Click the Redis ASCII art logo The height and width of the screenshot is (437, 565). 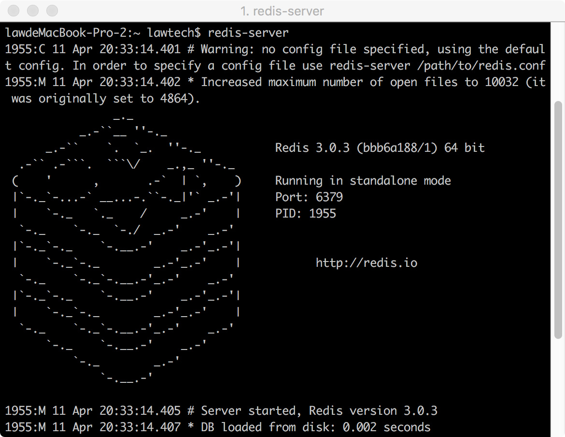[127, 249]
